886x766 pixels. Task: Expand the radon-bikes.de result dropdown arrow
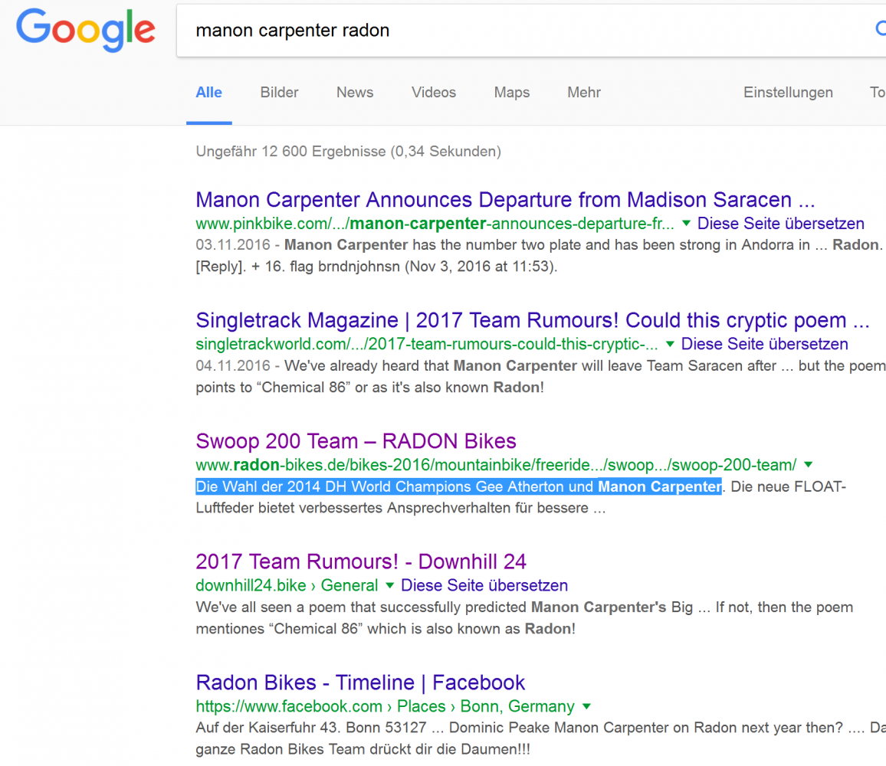809,465
